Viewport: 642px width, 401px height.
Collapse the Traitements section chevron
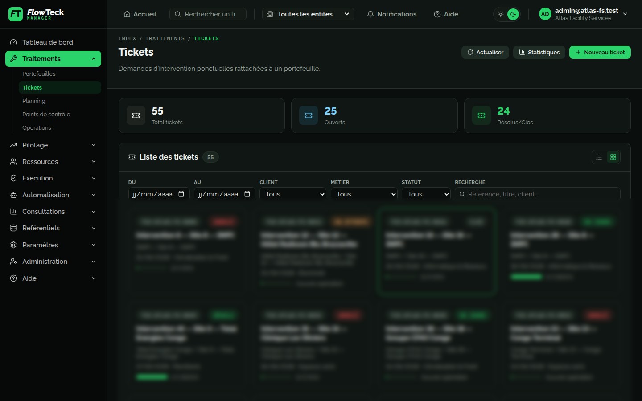[x=94, y=59]
